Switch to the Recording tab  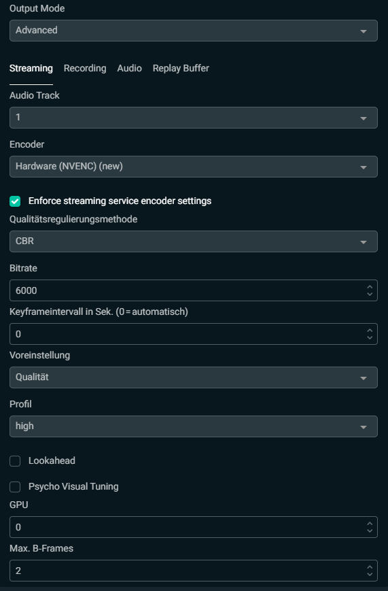(x=85, y=68)
